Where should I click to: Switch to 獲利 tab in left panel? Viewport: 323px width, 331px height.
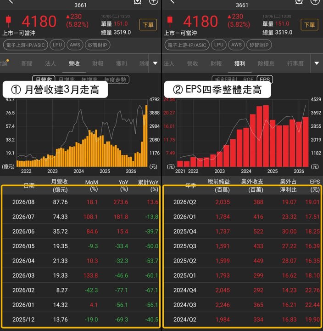(122, 63)
